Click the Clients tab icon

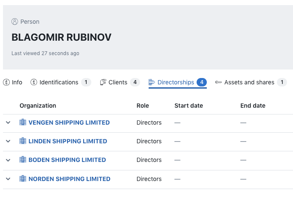(103, 82)
